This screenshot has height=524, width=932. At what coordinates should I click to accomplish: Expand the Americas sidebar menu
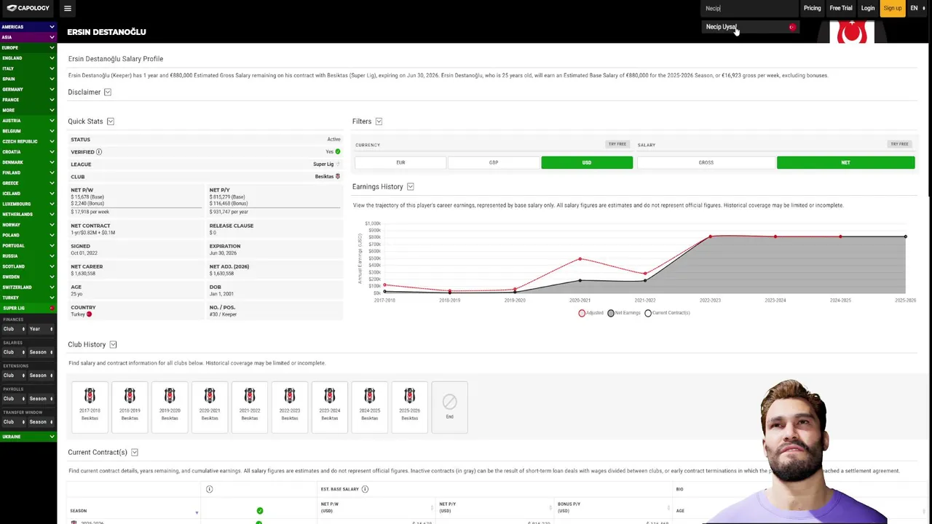click(28, 27)
